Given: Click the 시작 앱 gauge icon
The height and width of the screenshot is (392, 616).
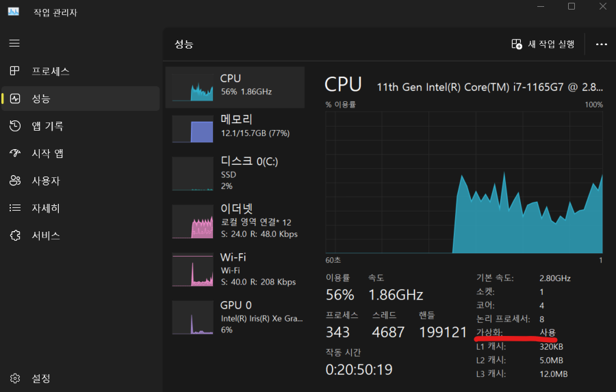Looking at the screenshot, I should [x=15, y=153].
